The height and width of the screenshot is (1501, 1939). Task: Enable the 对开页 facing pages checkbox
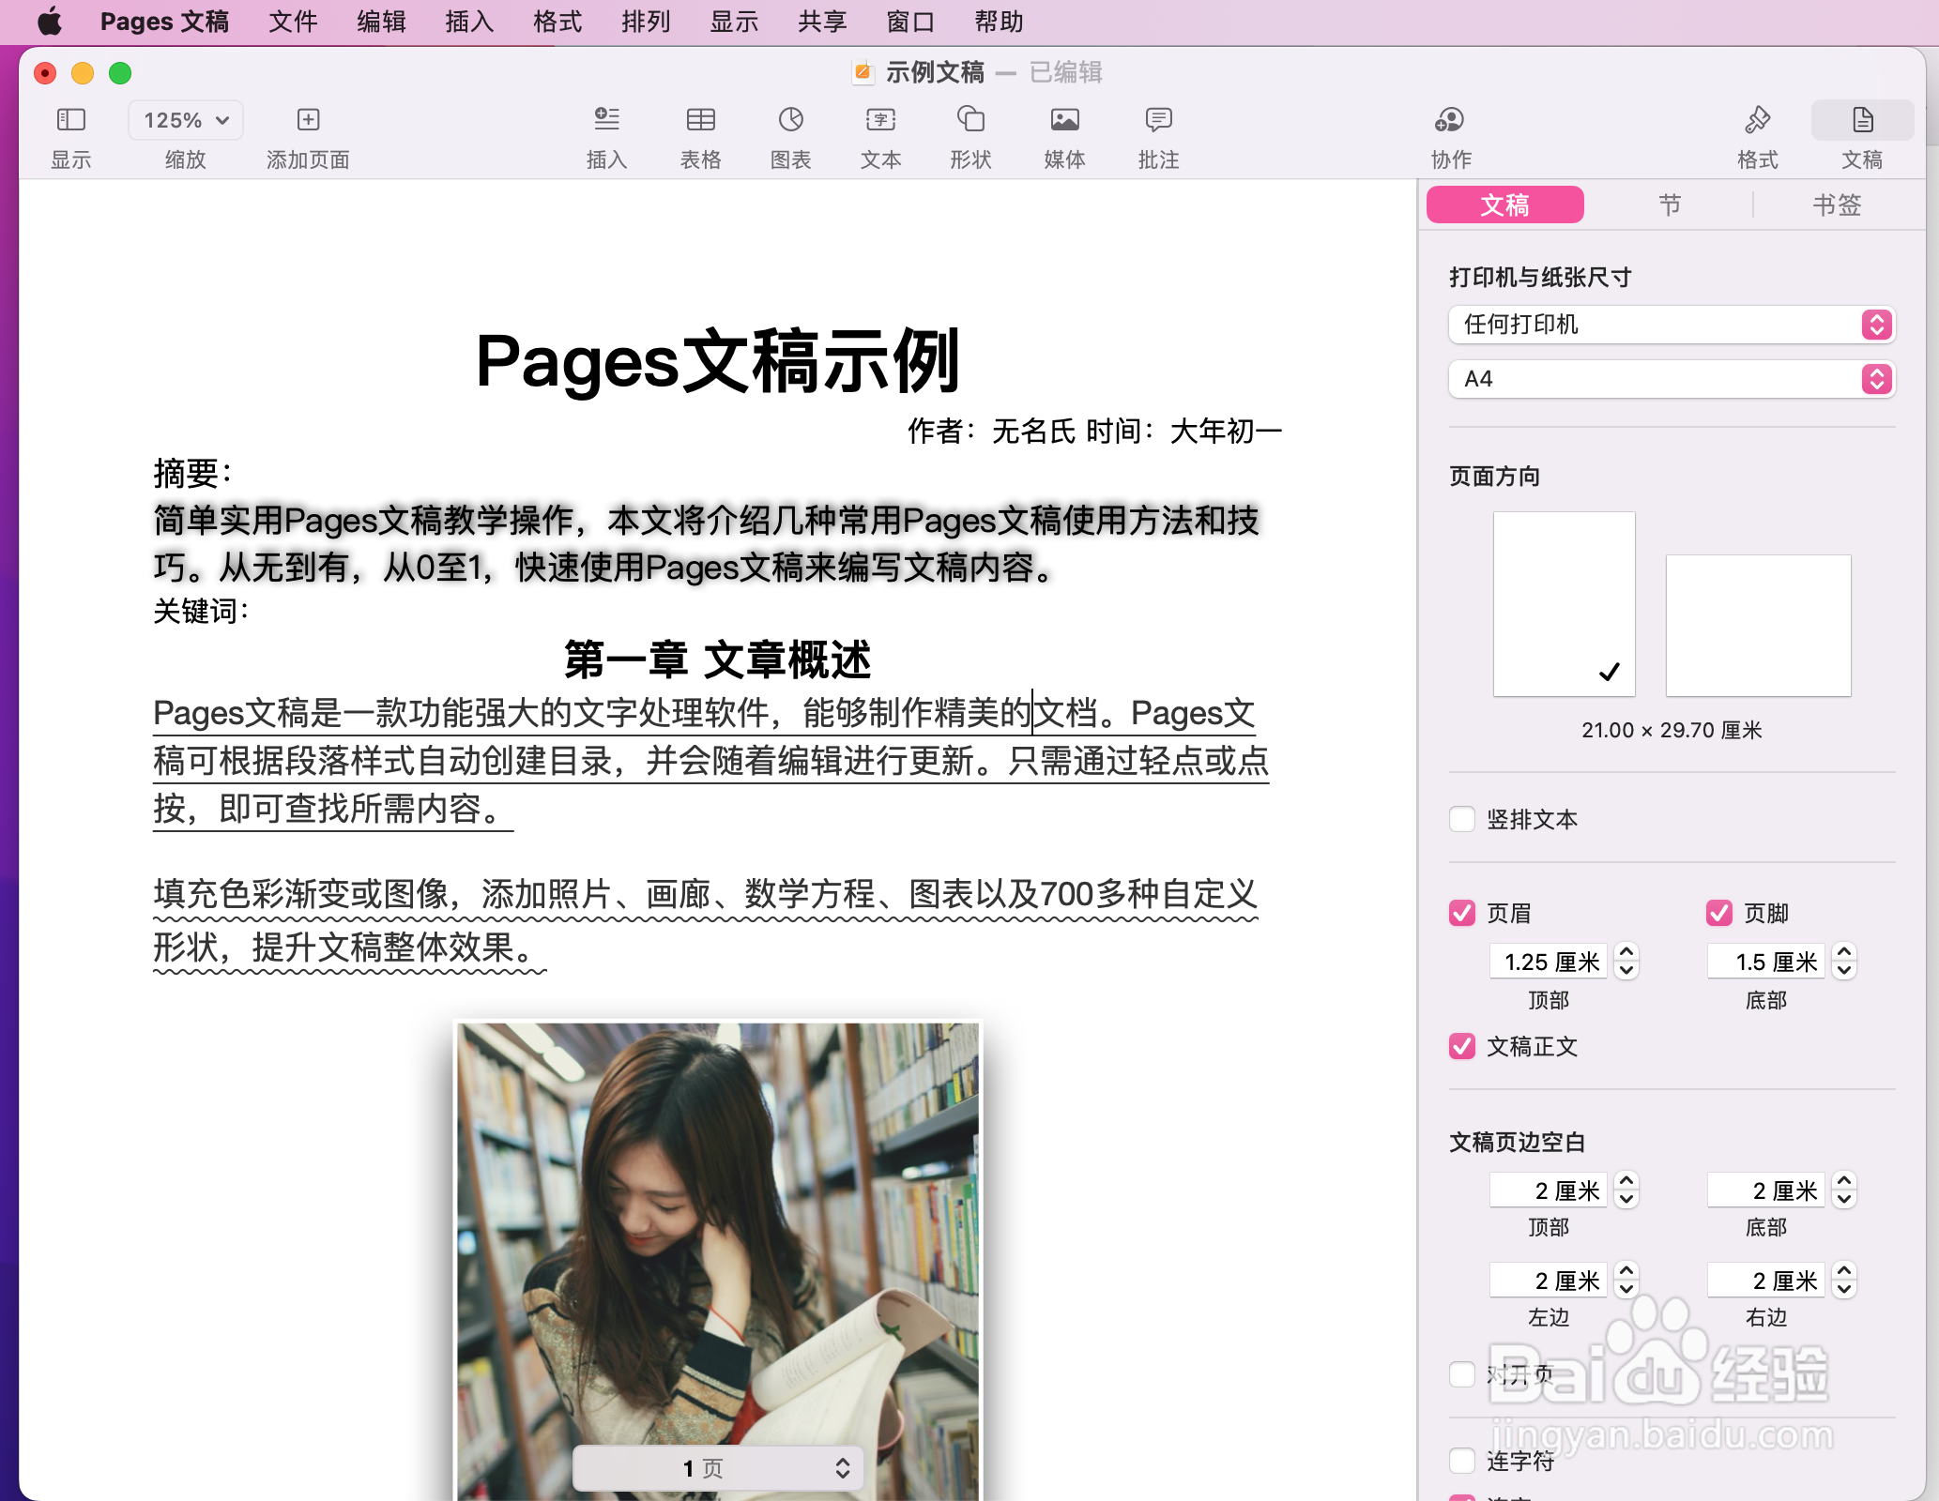pyautogui.click(x=1462, y=1374)
